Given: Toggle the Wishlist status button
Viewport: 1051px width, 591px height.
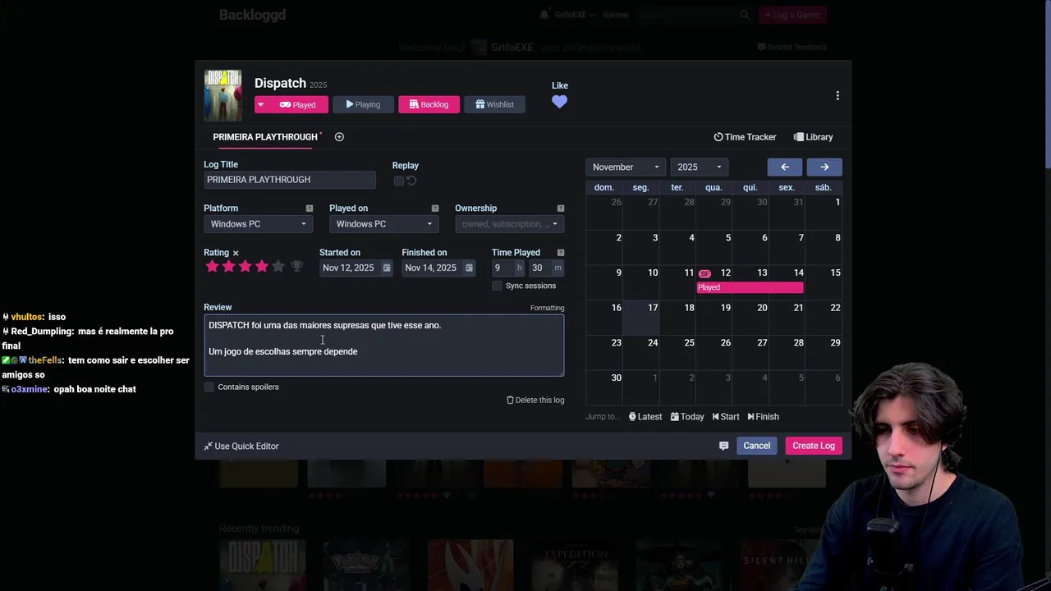Looking at the screenshot, I should point(494,104).
